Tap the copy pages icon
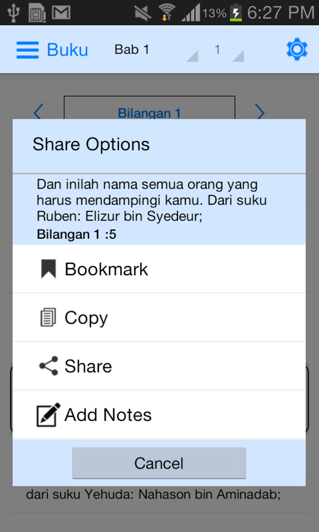The height and width of the screenshot is (532, 319). click(48, 317)
